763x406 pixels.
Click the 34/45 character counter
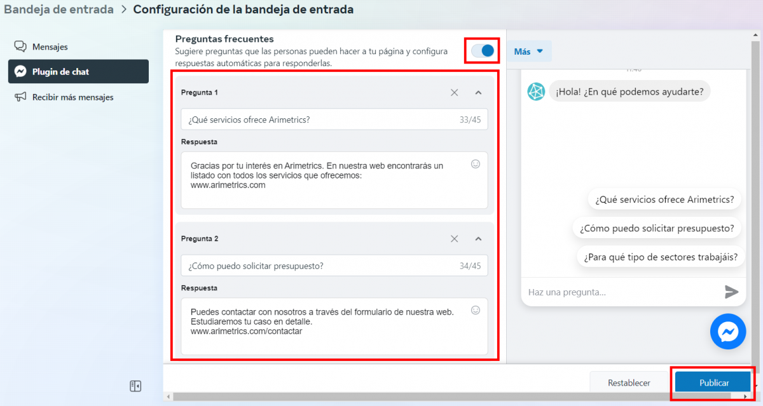pos(471,266)
